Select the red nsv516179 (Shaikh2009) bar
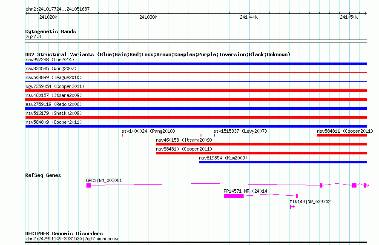 (196, 117)
